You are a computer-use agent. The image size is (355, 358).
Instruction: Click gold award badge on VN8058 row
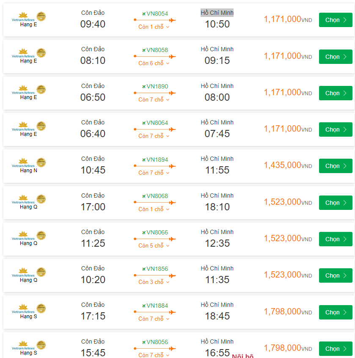pos(41,53)
